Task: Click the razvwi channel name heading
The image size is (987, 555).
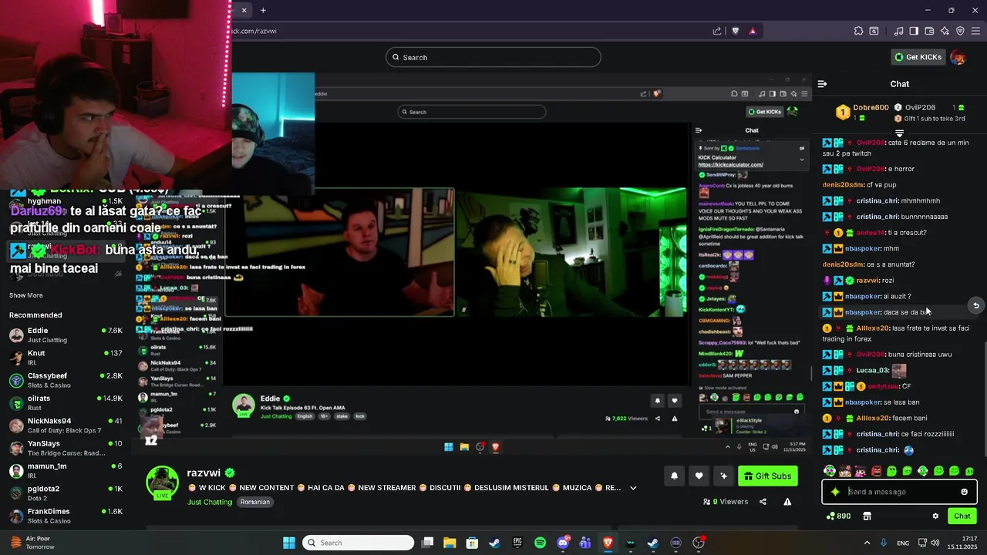Action: click(204, 473)
